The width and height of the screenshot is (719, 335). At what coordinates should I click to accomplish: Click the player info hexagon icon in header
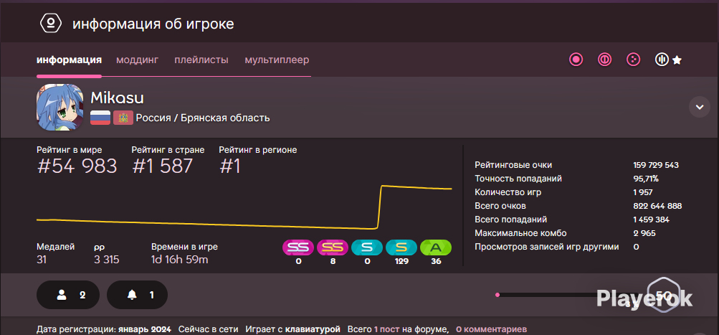tap(50, 24)
